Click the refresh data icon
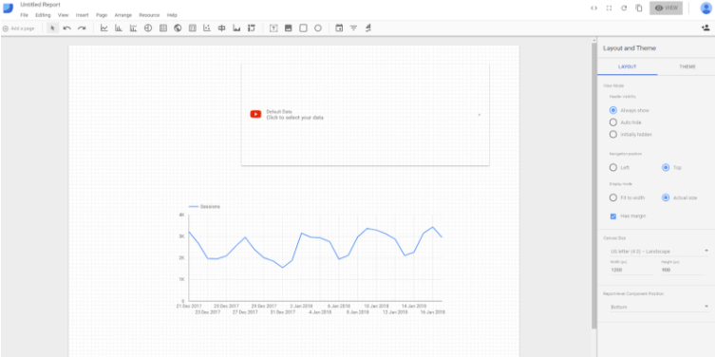Image resolution: width=715 pixels, height=357 pixels. coord(624,9)
